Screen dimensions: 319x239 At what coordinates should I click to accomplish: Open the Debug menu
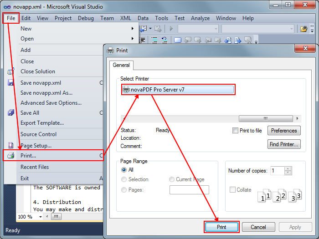pos(86,18)
